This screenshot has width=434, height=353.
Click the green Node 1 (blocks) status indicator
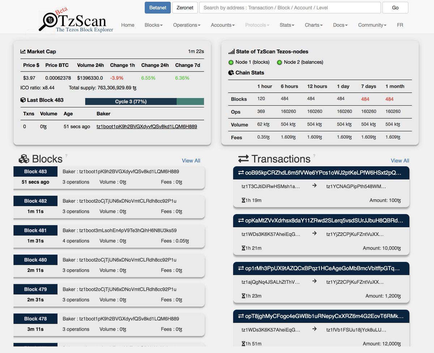coord(231,62)
